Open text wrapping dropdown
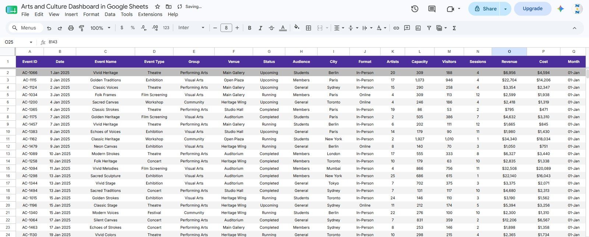This screenshot has width=589, height=237. 367,28
